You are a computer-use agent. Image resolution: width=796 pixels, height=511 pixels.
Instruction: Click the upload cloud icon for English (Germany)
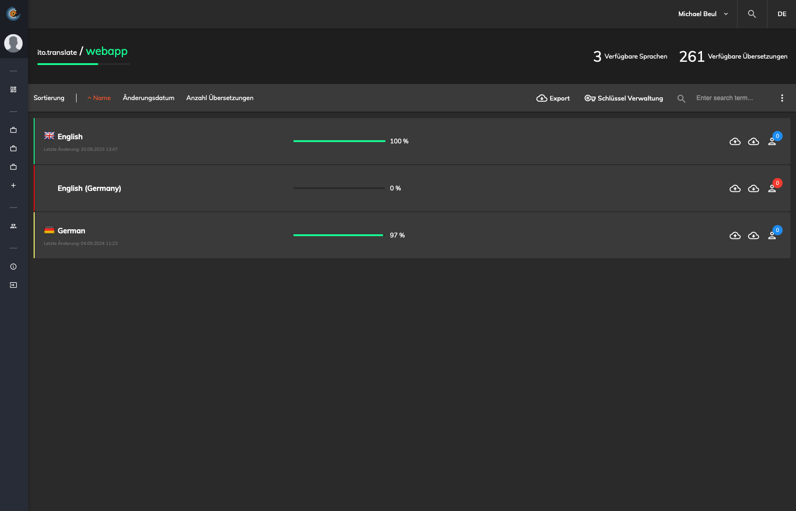click(x=735, y=189)
